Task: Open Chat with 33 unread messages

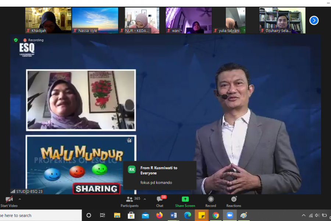Action: [x=160, y=201]
